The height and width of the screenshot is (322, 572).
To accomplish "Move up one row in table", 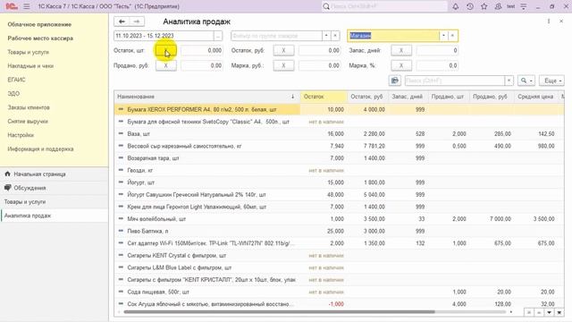I will pos(538,312).
